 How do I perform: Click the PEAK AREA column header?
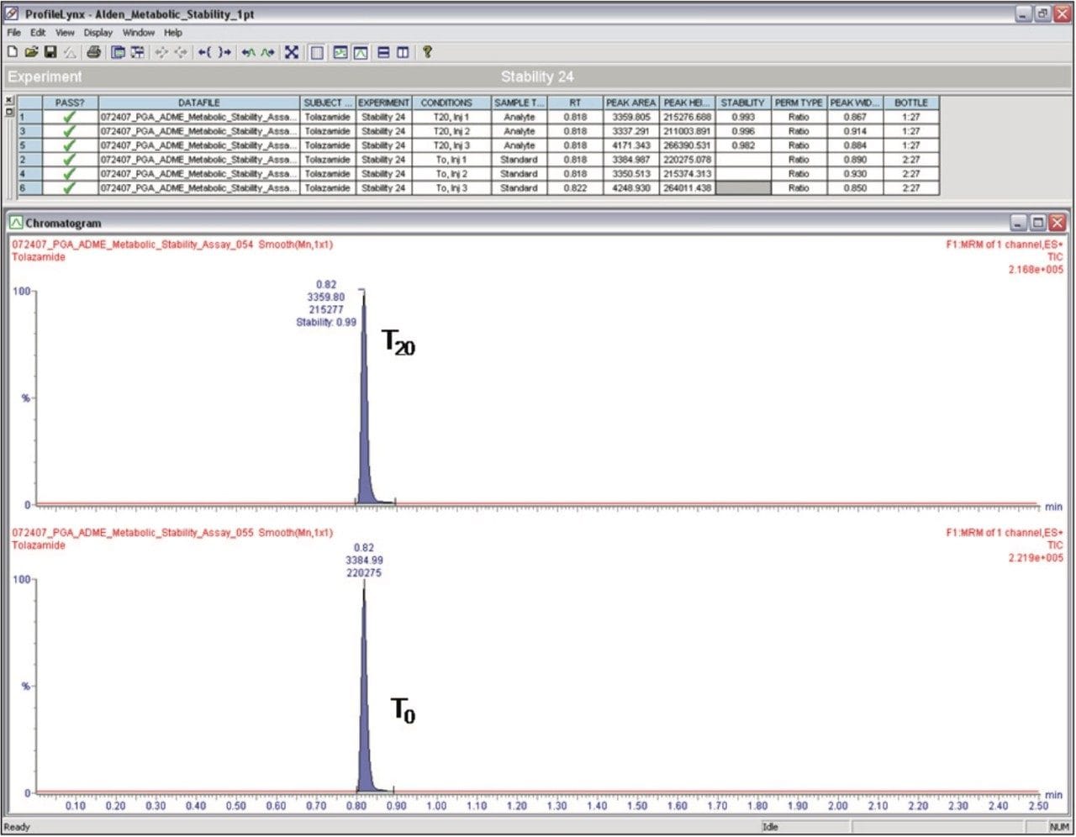630,103
